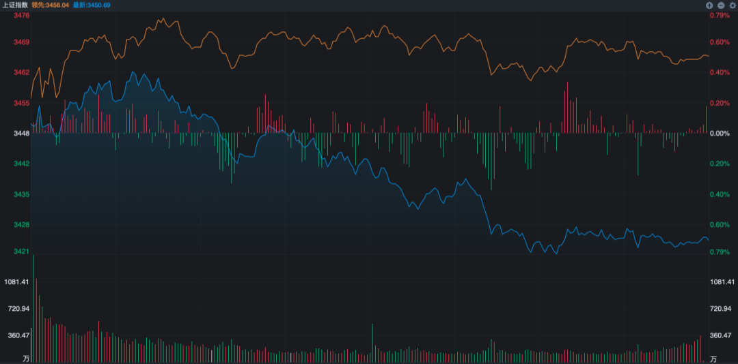Select the 上证指数 chart title
738x364 pixels.
(x=14, y=5)
